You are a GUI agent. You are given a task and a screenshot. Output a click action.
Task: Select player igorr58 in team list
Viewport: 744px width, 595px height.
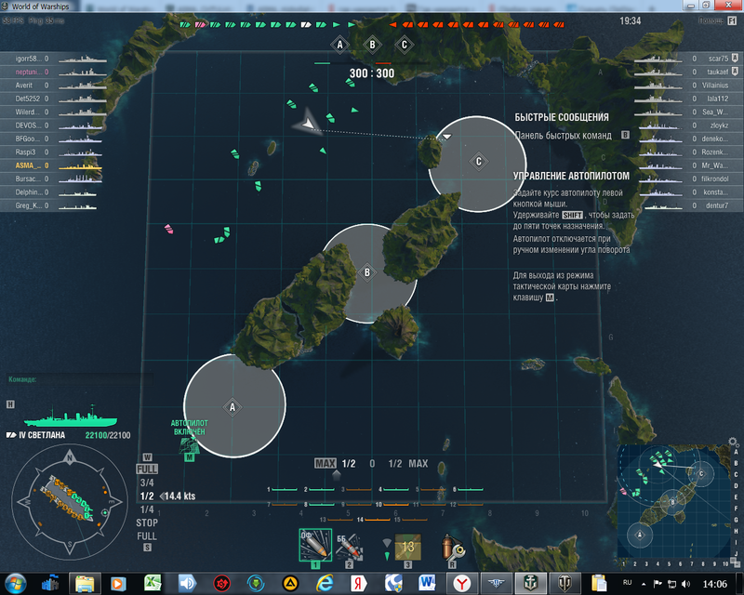(53, 59)
